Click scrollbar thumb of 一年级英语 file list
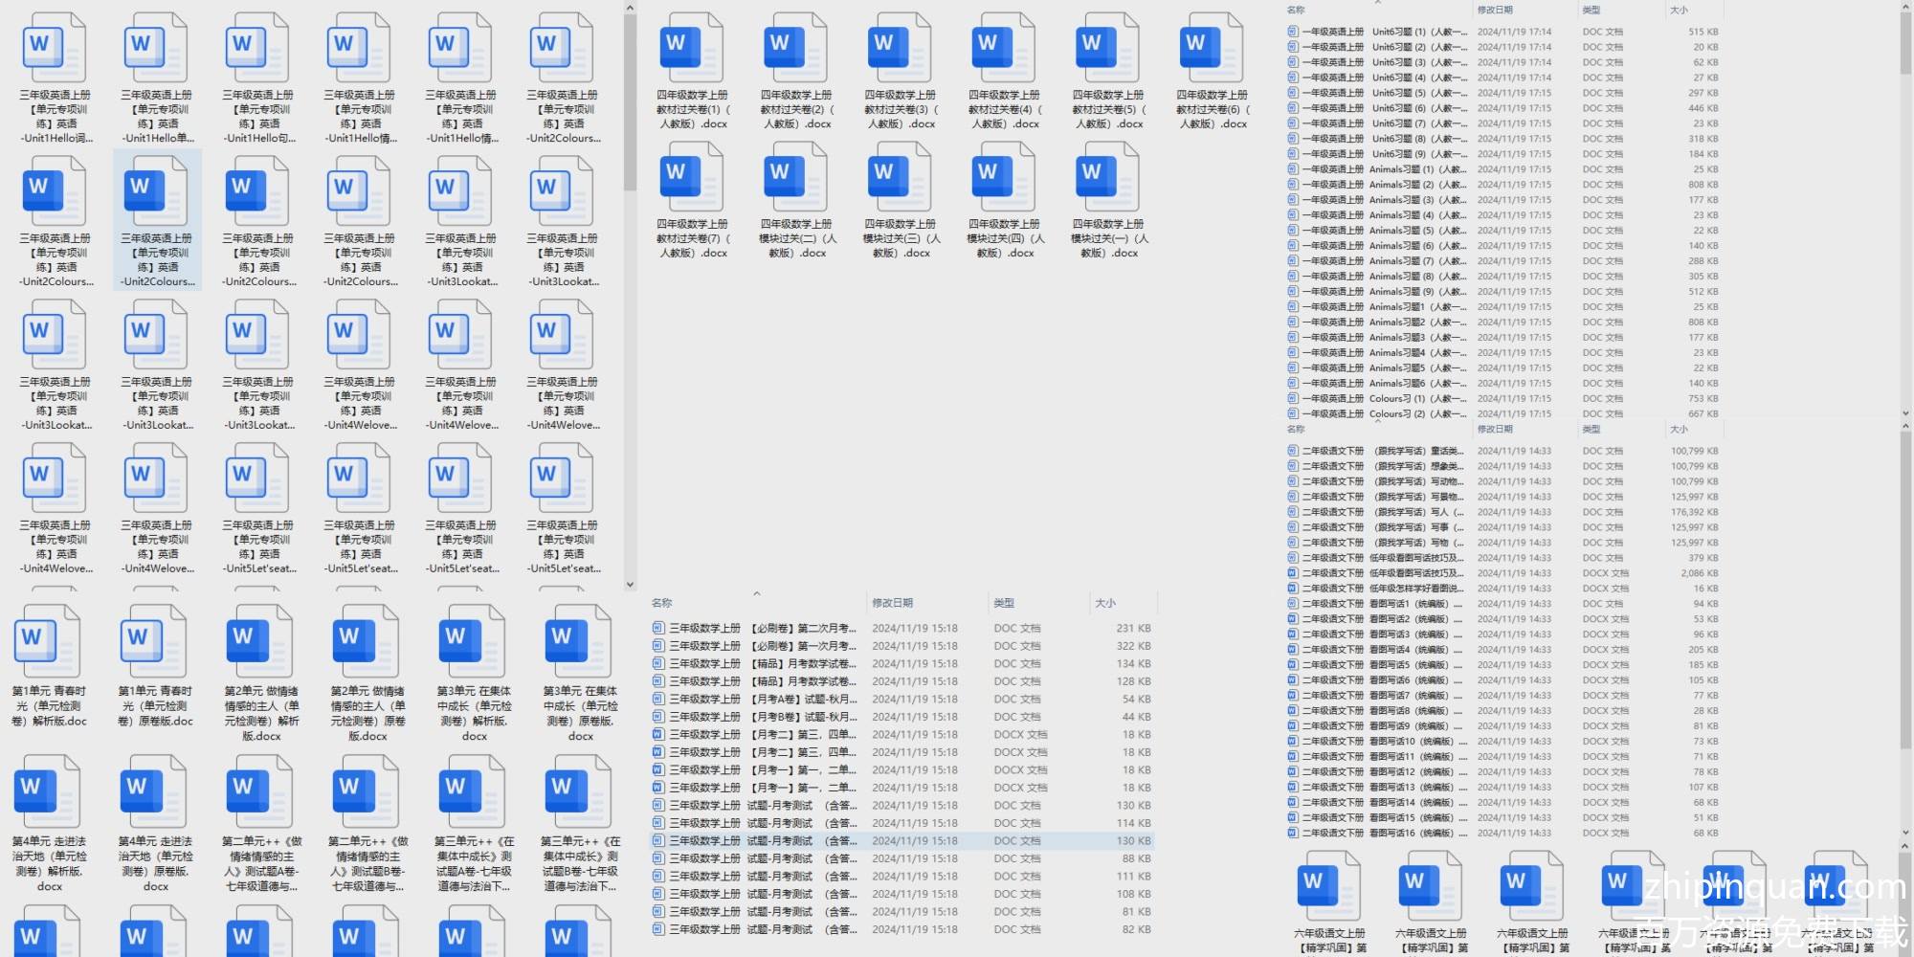This screenshot has height=957, width=1914. click(x=1904, y=38)
